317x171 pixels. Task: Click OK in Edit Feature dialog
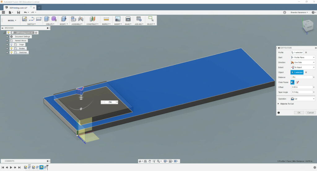coord(299,113)
